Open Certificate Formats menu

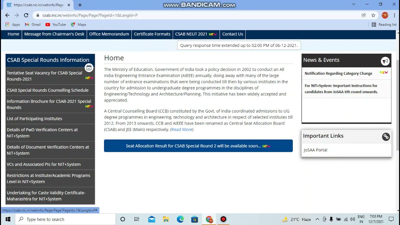point(152,34)
